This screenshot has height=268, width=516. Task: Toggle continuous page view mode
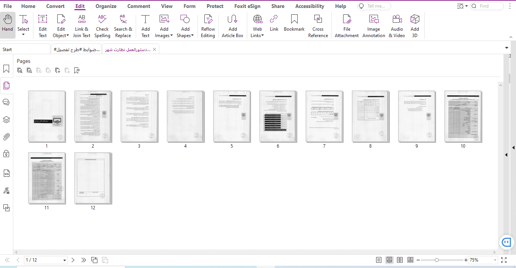[x=389, y=260]
